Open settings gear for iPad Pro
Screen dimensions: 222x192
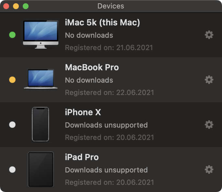209,170
